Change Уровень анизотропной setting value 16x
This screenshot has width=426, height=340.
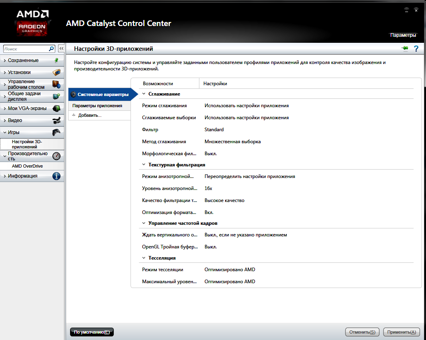(208, 188)
